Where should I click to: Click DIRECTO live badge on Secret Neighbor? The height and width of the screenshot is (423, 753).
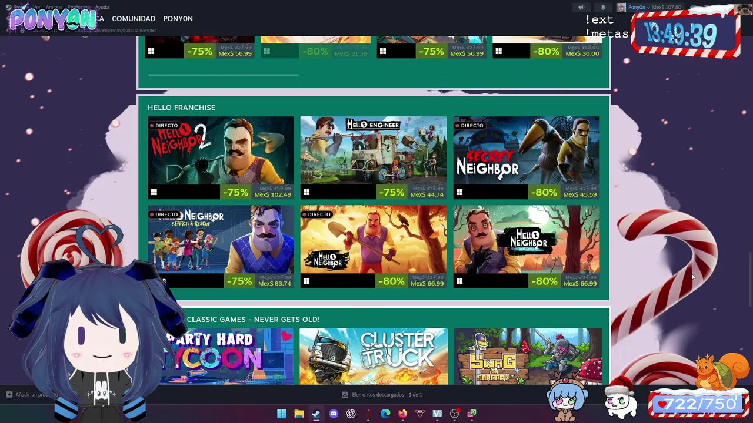pyautogui.click(x=469, y=125)
